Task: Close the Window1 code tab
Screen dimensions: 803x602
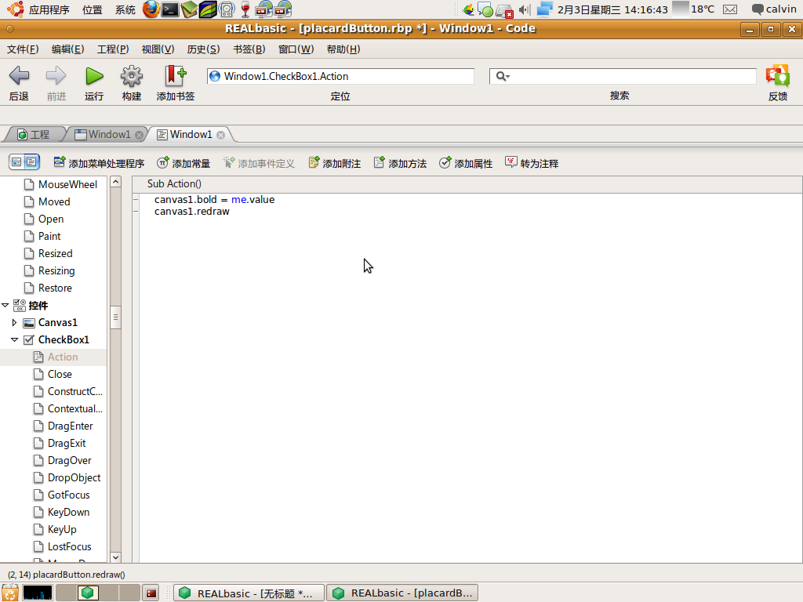Action: click(220, 135)
